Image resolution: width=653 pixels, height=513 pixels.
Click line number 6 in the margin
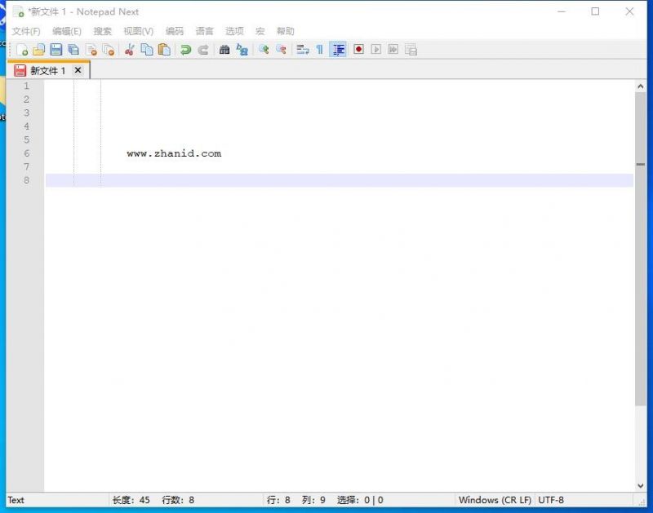27,153
